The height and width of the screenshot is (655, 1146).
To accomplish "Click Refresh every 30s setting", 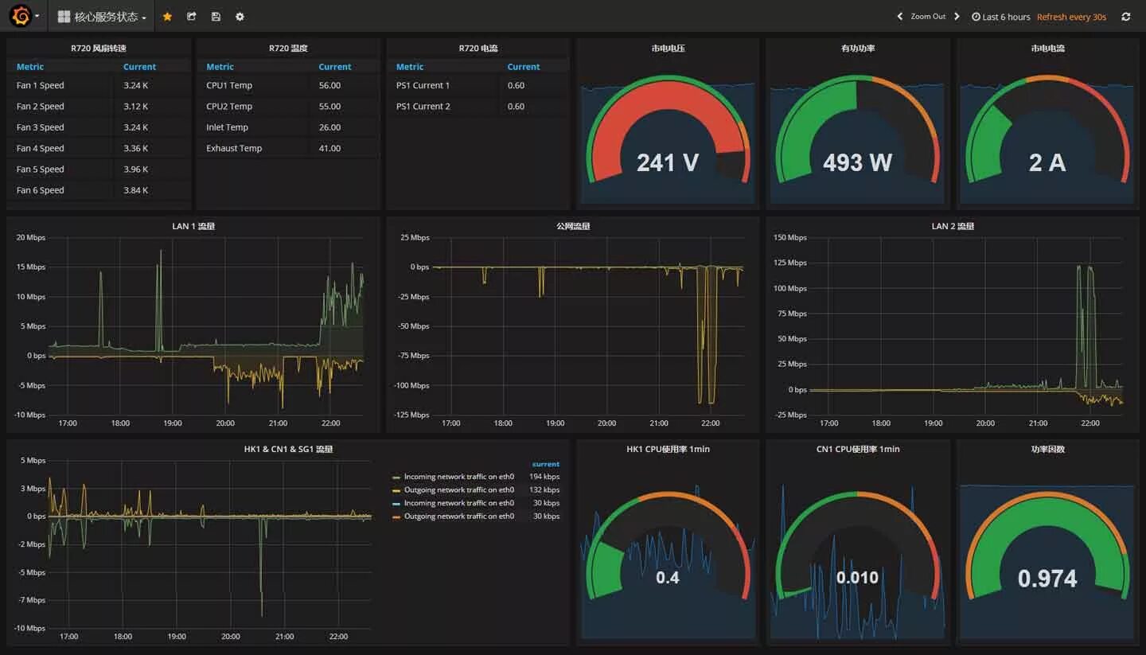I will pos(1071,17).
